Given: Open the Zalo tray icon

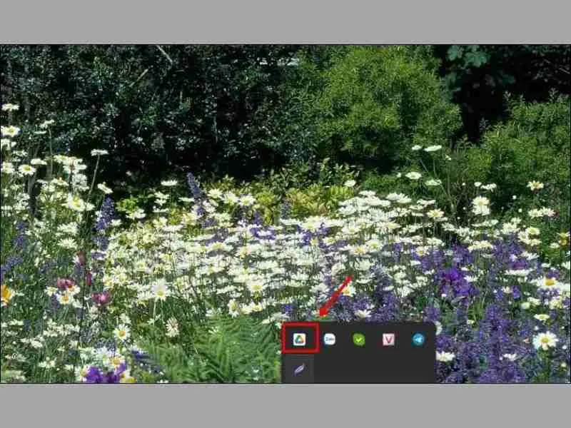Looking at the screenshot, I should [x=330, y=340].
